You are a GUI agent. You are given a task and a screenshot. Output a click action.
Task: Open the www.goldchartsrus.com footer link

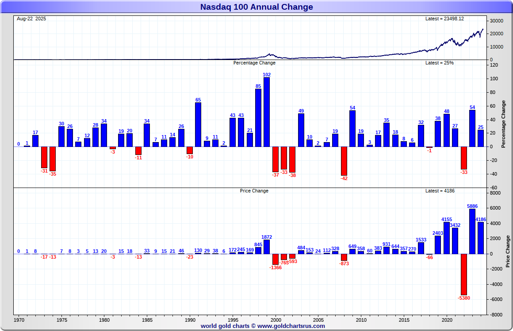[291, 326]
